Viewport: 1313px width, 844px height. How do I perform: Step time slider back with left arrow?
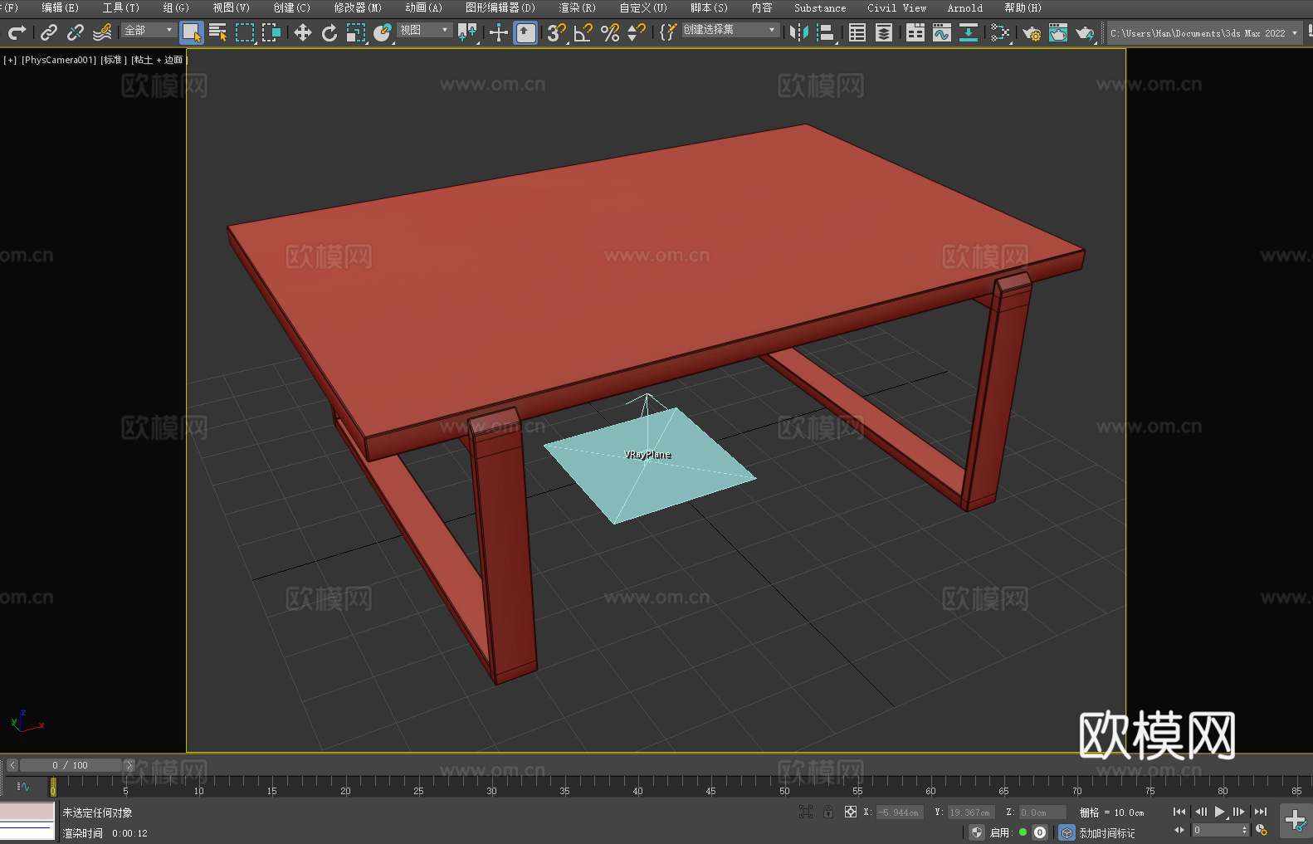[12, 765]
